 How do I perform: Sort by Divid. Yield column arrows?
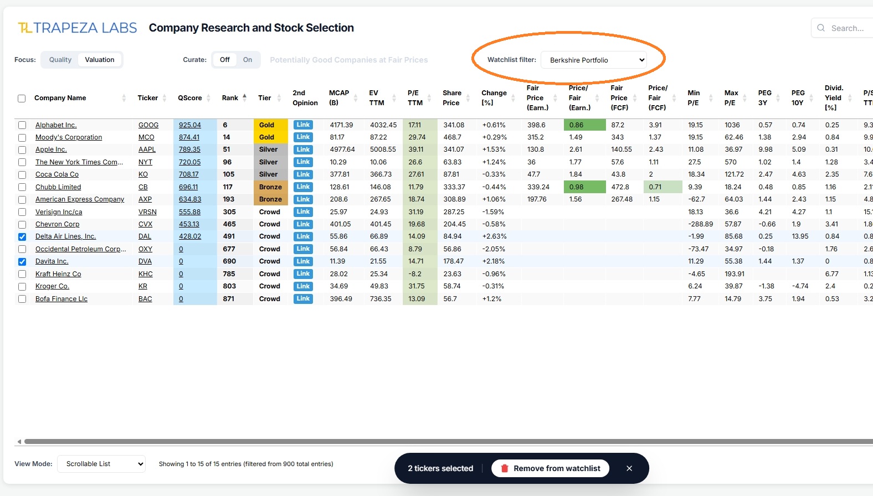tap(850, 98)
